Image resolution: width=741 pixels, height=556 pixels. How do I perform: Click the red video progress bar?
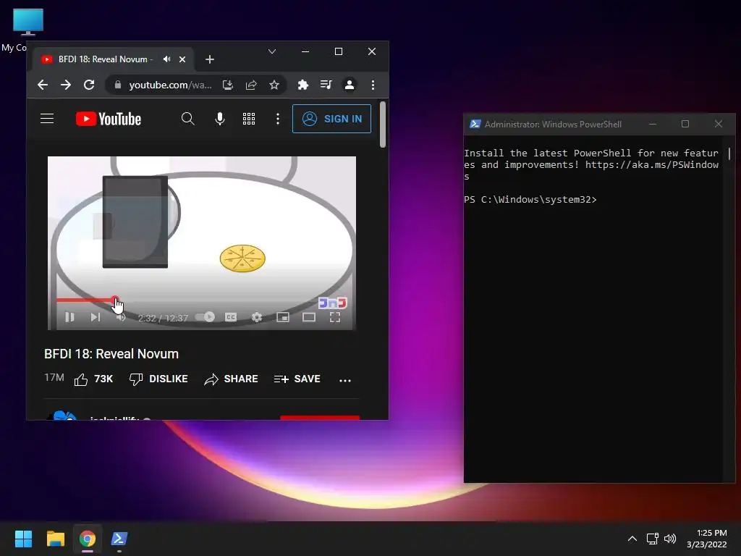coord(85,300)
